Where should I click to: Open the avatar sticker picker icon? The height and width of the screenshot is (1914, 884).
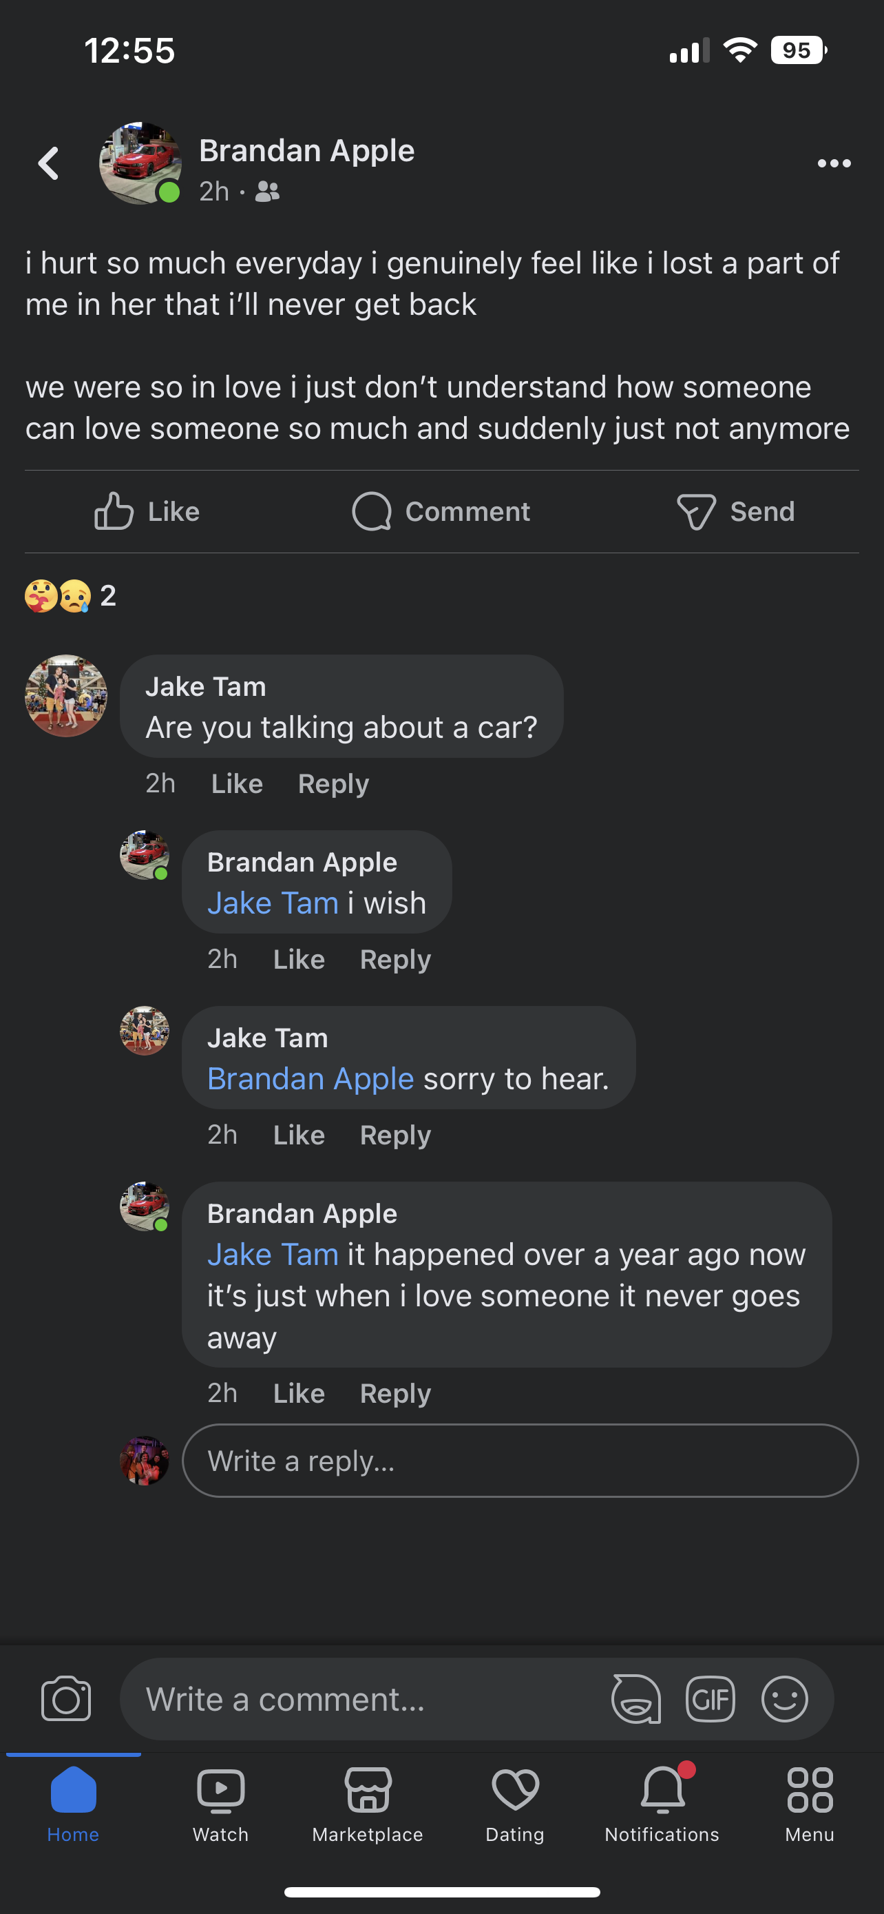pos(635,1698)
